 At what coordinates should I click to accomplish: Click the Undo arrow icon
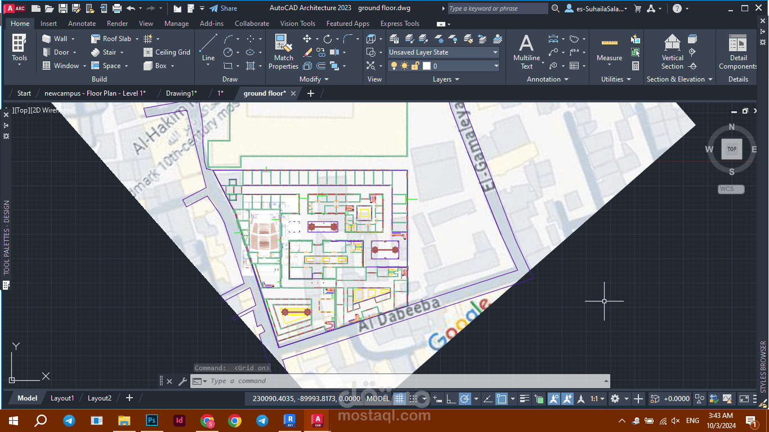point(131,8)
